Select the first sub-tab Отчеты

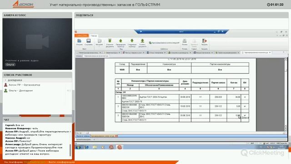point(79,56)
